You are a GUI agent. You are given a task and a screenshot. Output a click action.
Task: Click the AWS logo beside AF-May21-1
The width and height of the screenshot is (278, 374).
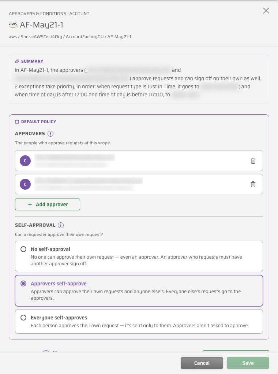[13, 25]
